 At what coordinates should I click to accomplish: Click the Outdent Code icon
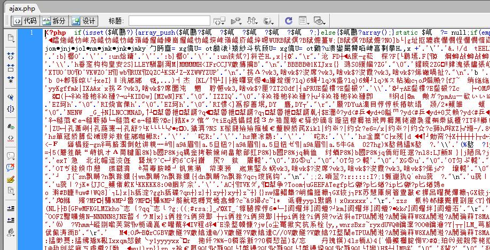[11, 220]
